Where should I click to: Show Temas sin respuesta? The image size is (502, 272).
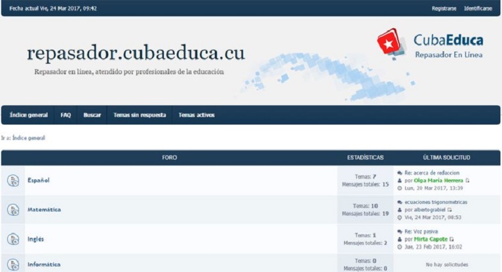point(139,115)
